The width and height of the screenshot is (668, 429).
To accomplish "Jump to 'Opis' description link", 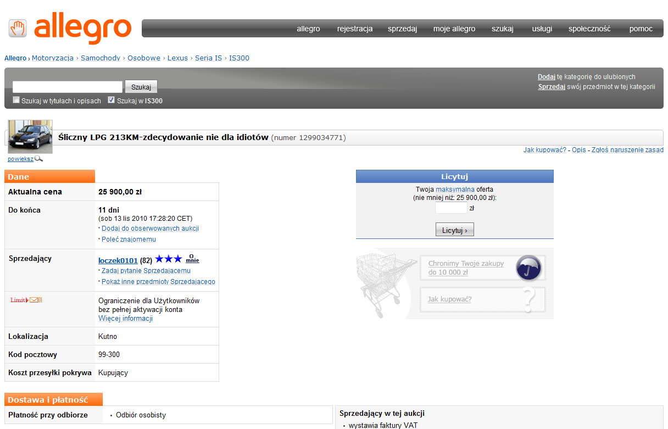I will click(x=579, y=150).
